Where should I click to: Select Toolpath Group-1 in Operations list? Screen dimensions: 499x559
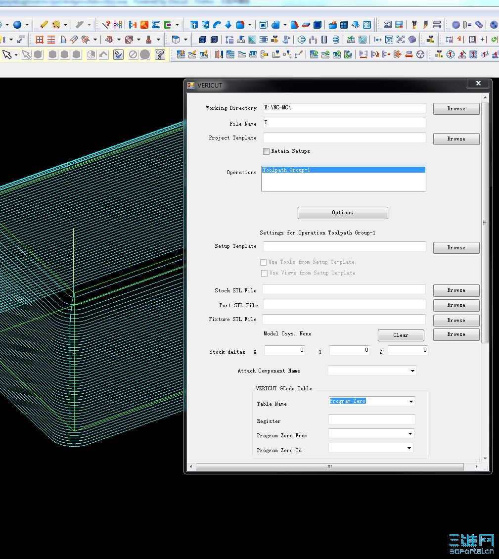coord(343,170)
